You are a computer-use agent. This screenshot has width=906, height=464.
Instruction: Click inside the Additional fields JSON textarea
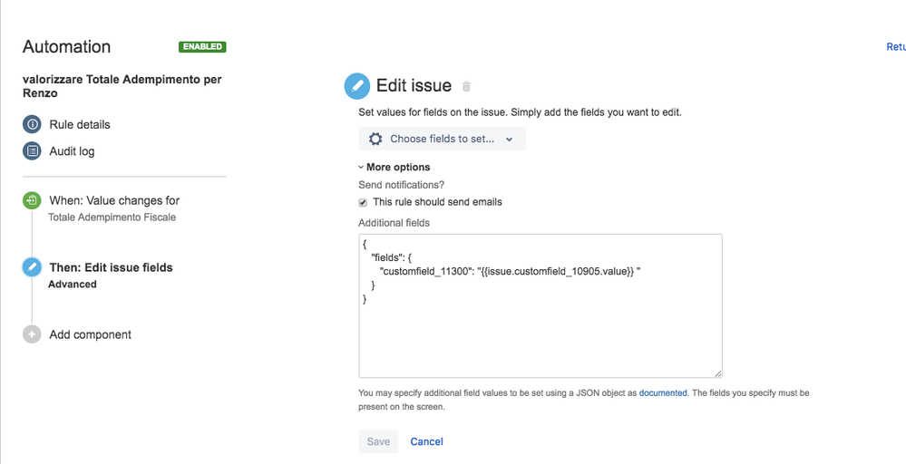541,335
